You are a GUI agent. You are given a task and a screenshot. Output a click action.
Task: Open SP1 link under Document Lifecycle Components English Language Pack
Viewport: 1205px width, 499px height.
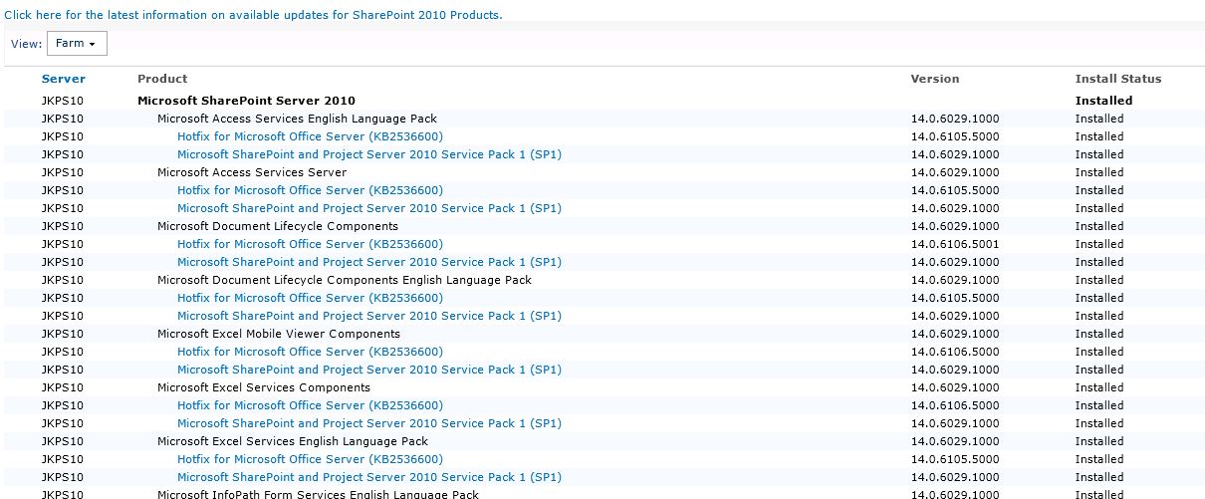tap(369, 316)
